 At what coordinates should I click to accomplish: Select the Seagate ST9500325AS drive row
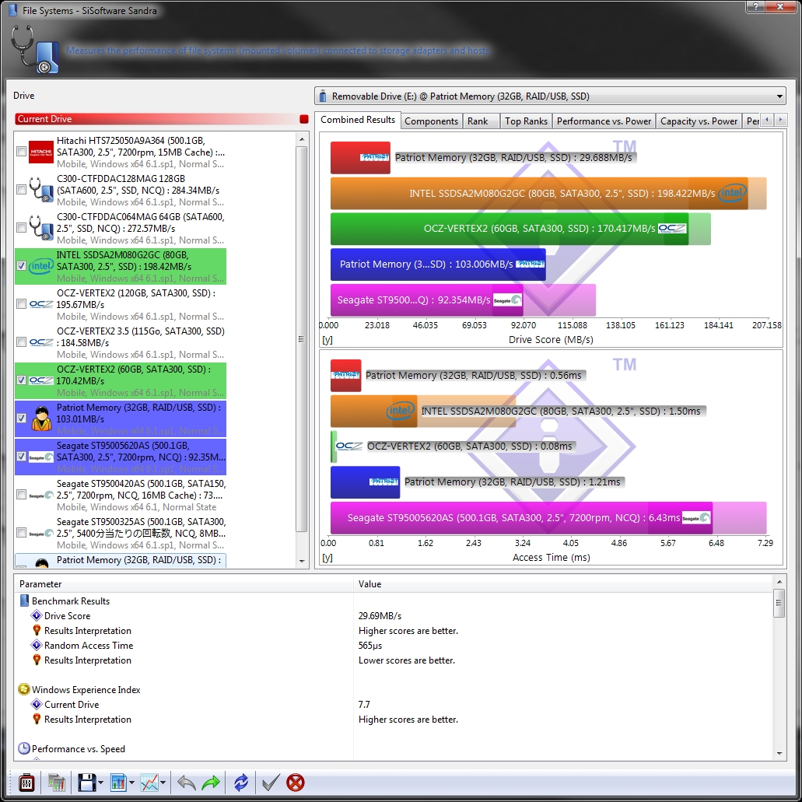pos(121,533)
